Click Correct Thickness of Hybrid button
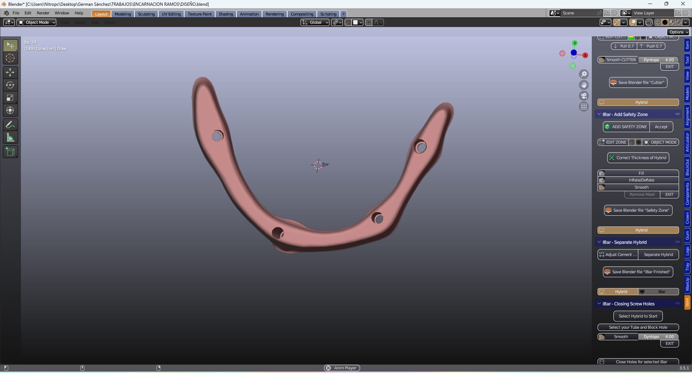This screenshot has height=373, width=692. 638,158
